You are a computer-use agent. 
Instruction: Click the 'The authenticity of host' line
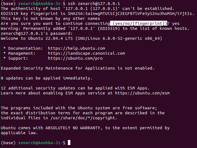click(87, 9)
